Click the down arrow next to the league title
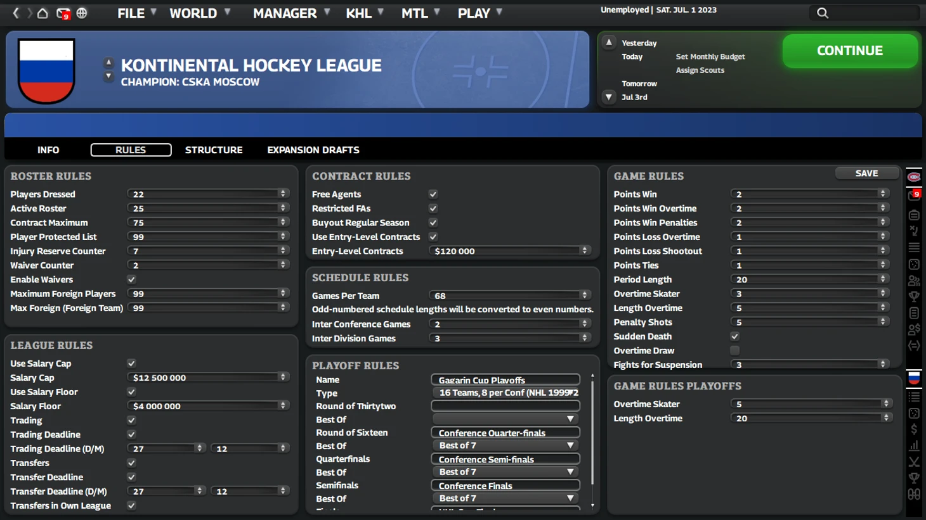This screenshot has width=926, height=520. (108, 76)
